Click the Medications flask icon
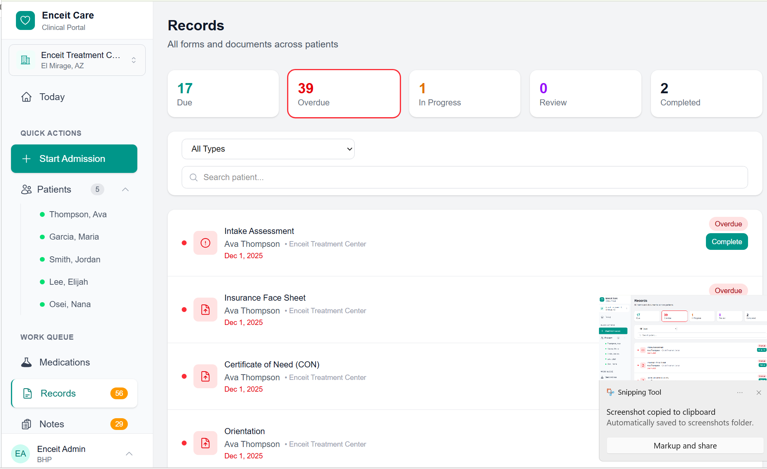The width and height of the screenshot is (767, 469). tap(27, 362)
